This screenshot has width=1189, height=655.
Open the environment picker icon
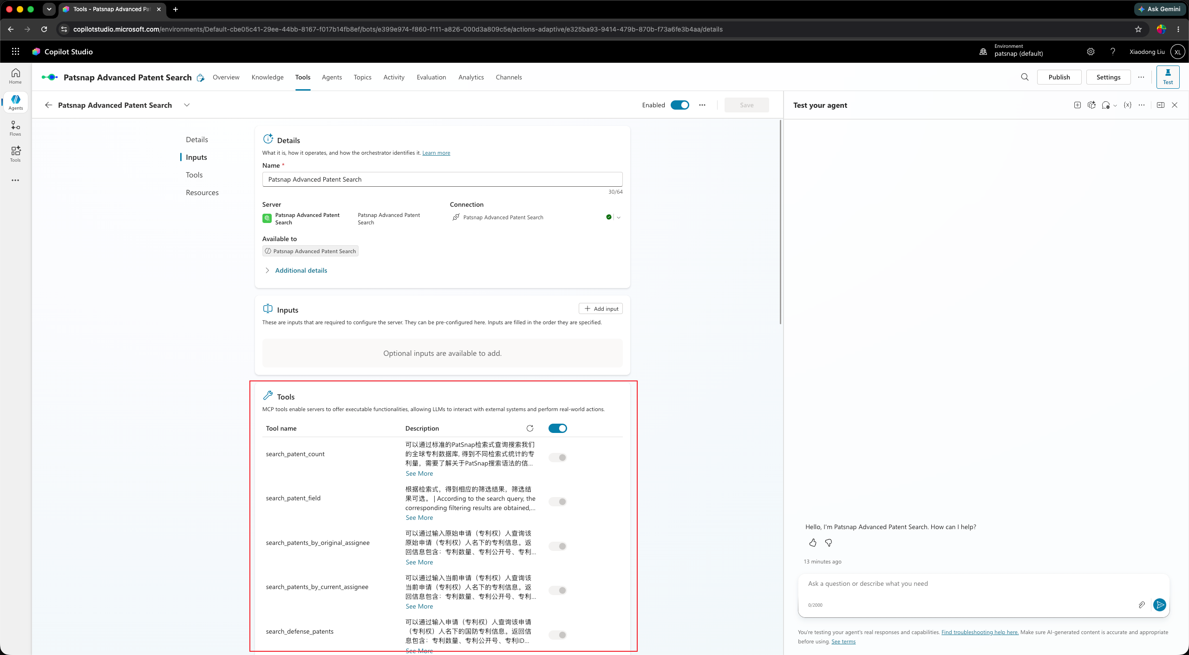(983, 52)
